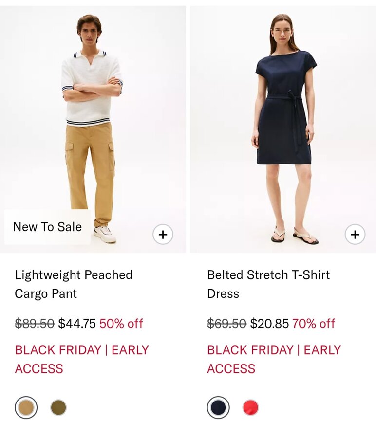Image resolution: width=376 pixels, height=438 pixels.
Task: Open quick add for the Cargo Pant
Action: click(163, 235)
